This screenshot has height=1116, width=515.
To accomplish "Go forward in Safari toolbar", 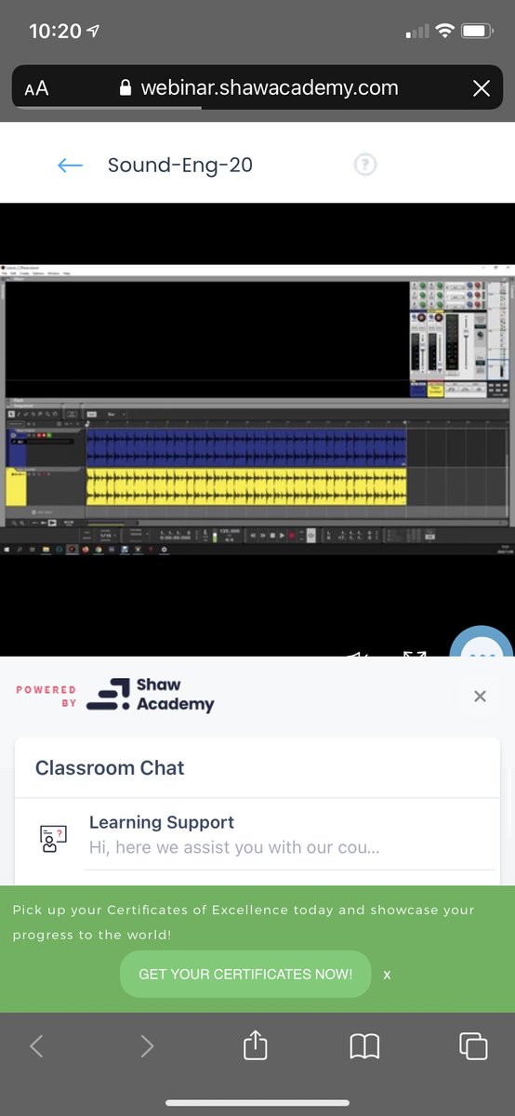I will click(147, 1047).
